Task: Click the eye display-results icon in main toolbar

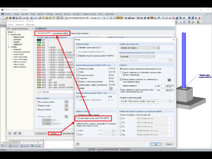Action: click(118, 18)
